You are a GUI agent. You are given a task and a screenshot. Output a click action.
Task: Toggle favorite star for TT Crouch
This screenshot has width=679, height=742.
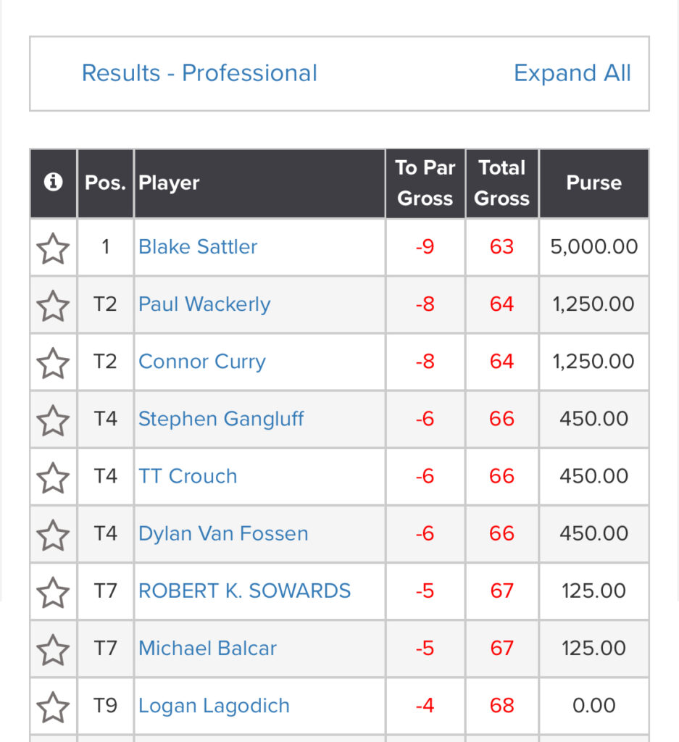[53, 478]
